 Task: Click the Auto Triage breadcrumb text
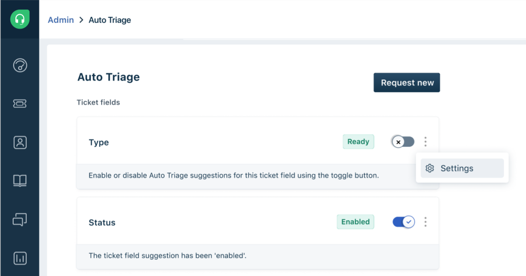(x=110, y=20)
